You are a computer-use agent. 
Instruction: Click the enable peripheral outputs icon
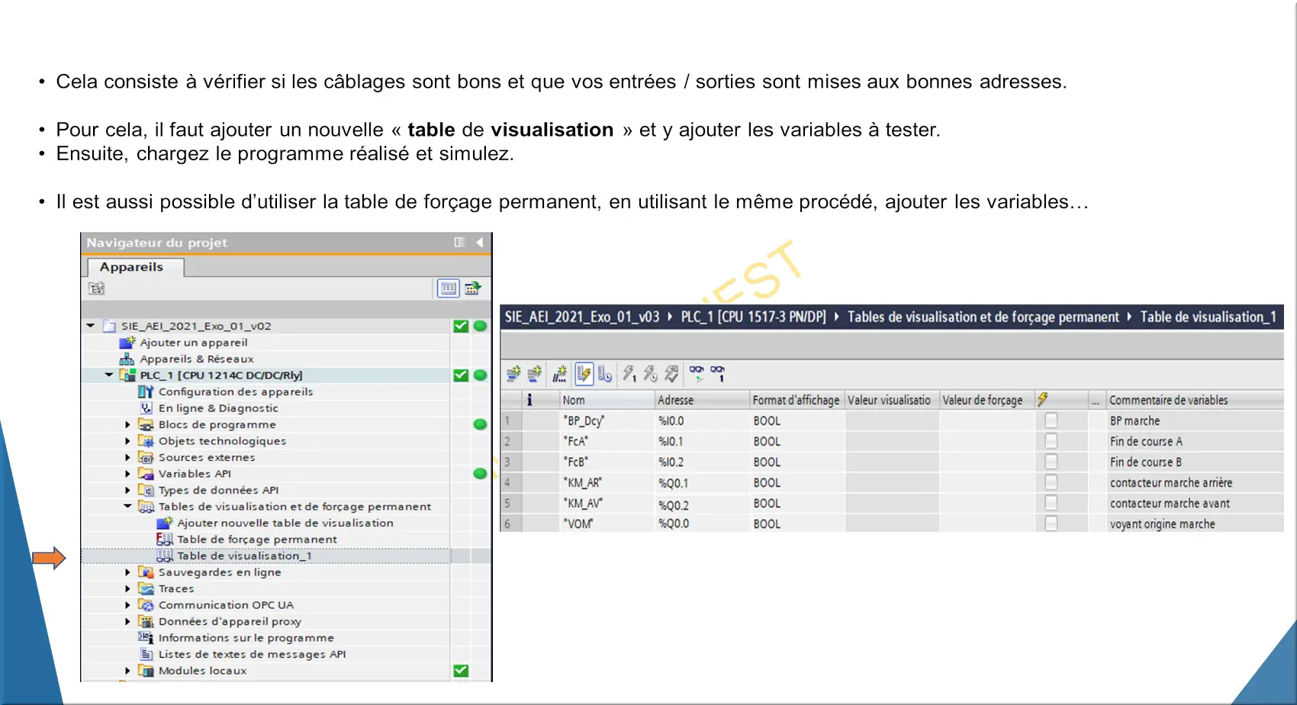coord(671,374)
